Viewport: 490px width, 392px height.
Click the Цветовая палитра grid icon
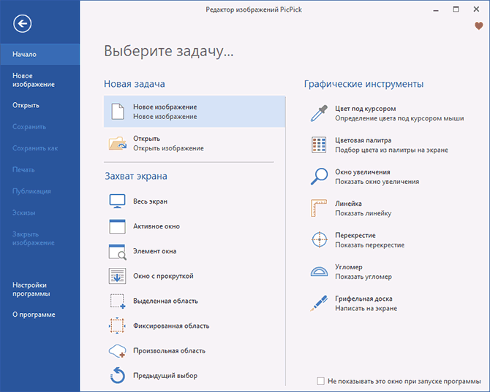click(x=319, y=145)
